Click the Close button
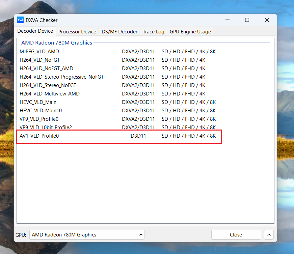 (x=236, y=235)
